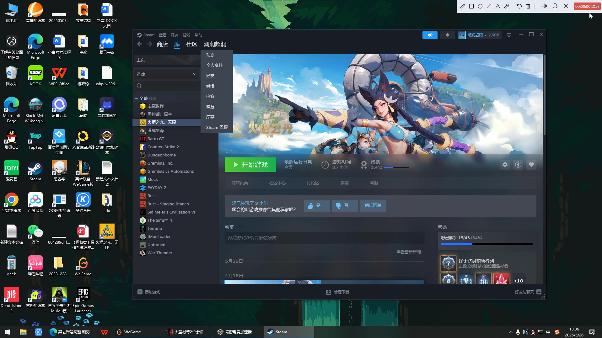Click the Steam page vertical scrollbar
Viewport: 602px width, 338px height.
[x=544, y=95]
